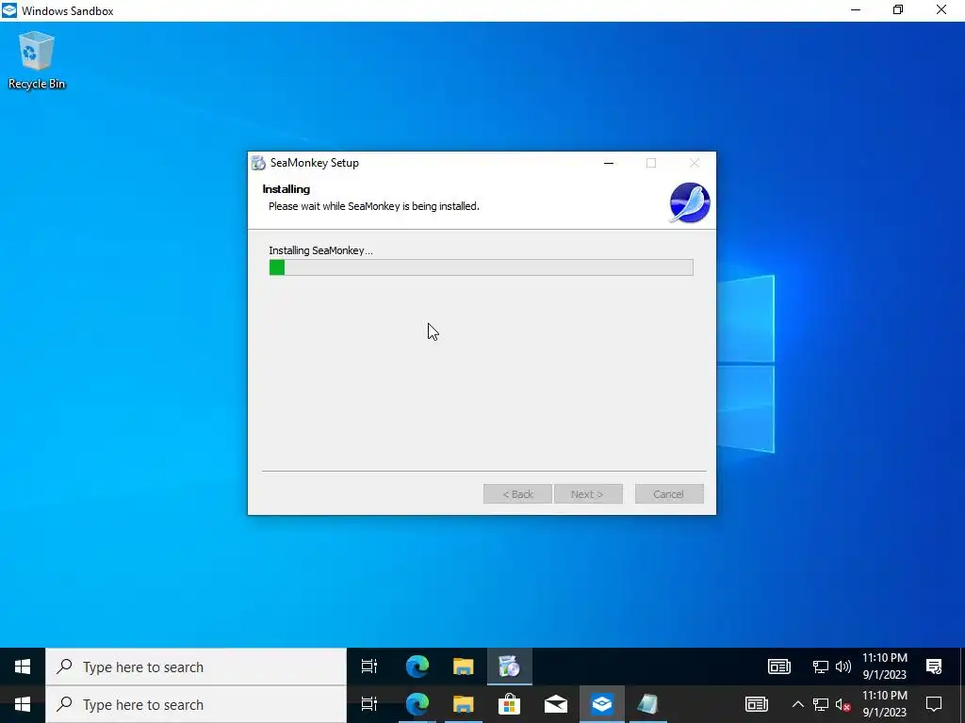Click the SeaMonkey Setup title bar icon

(258, 163)
